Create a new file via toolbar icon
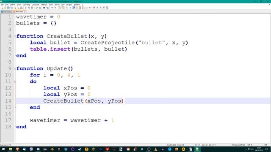 pyautogui.click(x=2, y=8)
